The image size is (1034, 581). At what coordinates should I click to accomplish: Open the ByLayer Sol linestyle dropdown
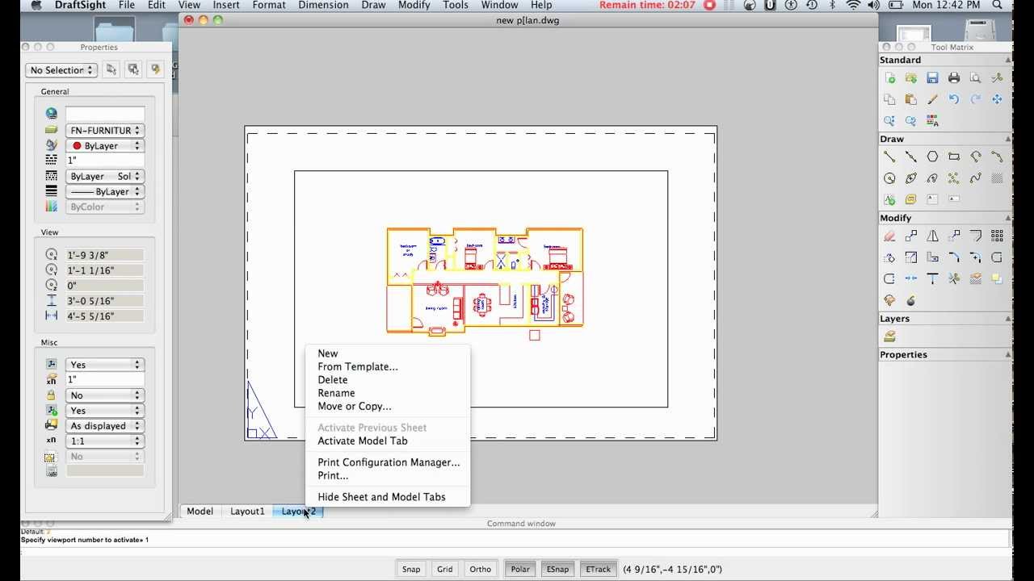[x=105, y=176]
